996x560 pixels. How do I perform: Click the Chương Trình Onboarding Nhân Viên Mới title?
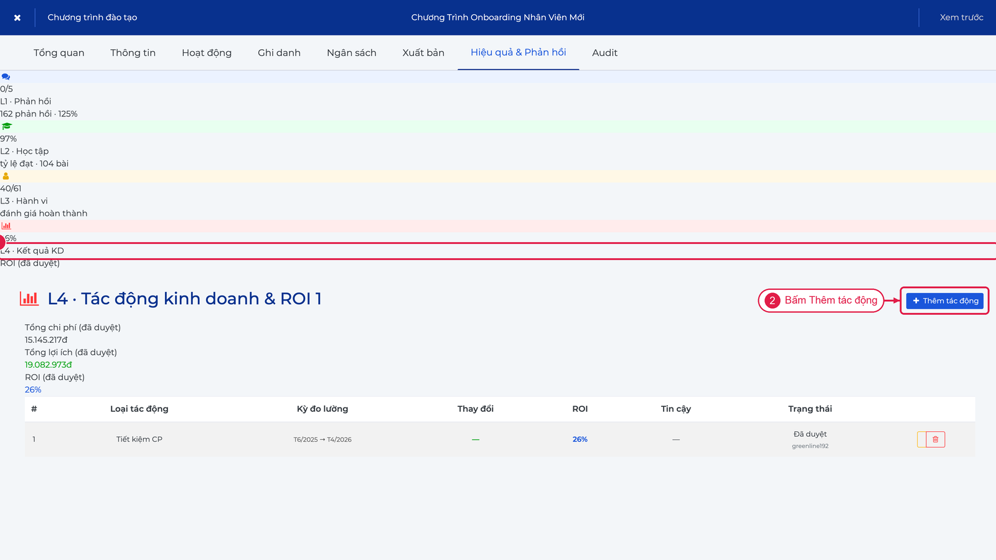498,17
